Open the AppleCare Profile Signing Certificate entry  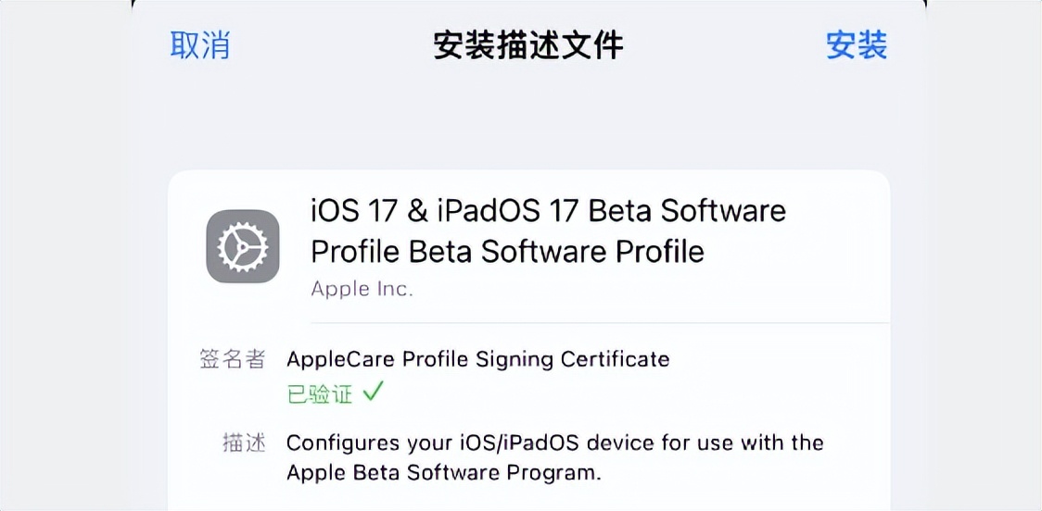pyautogui.click(x=477, y=359)
